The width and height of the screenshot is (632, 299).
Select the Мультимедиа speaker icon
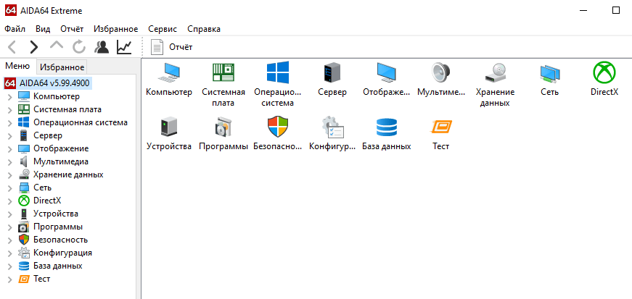click(440, 73)
